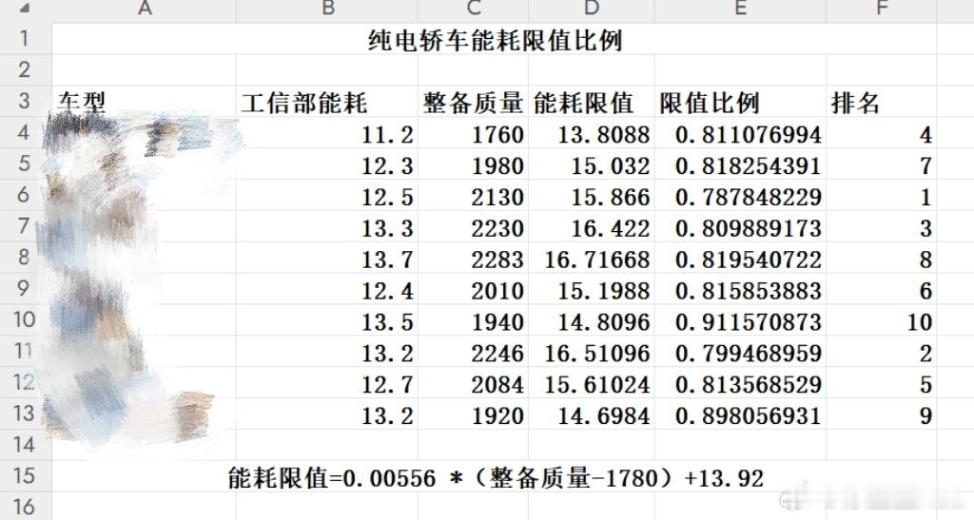Select the entire sheet corner triangle

tap(24, 8)
